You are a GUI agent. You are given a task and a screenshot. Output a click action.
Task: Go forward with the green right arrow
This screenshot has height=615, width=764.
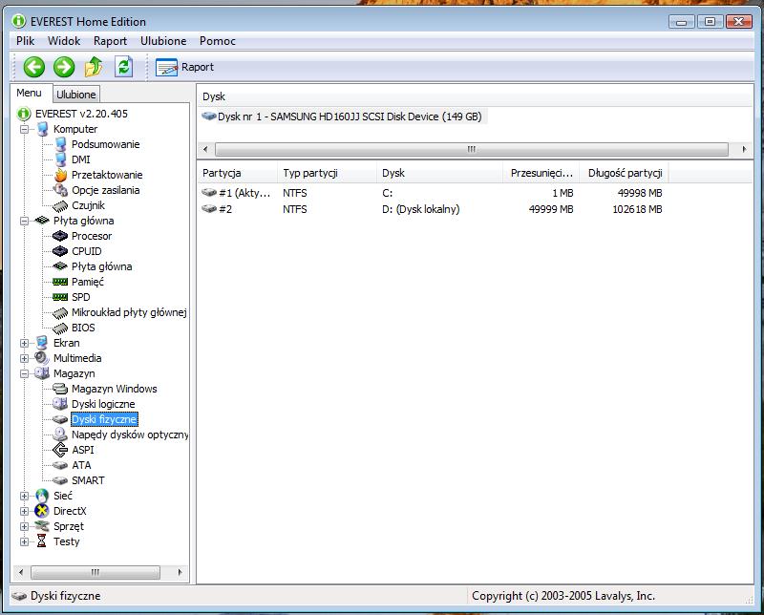tap(64, 67)
